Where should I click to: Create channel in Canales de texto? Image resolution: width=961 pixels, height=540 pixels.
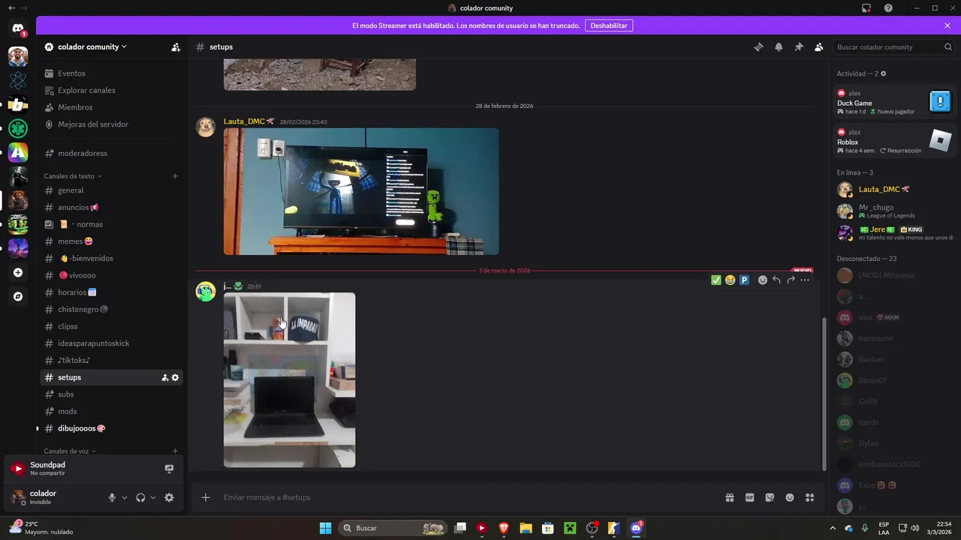[x=175, y=176]
